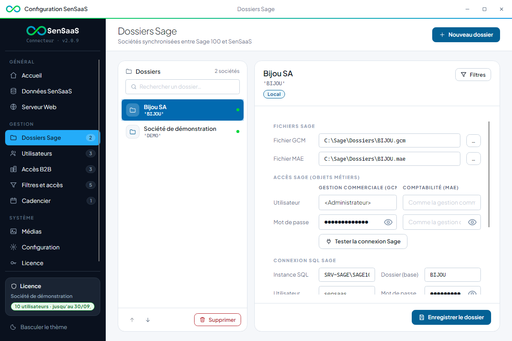Browse for the Fichier GCM path

[474, 141]
